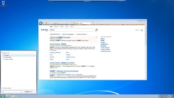Click the scrollbar down arrow in browser
Screen dimensions: 174x98
[x=145, y=79]
